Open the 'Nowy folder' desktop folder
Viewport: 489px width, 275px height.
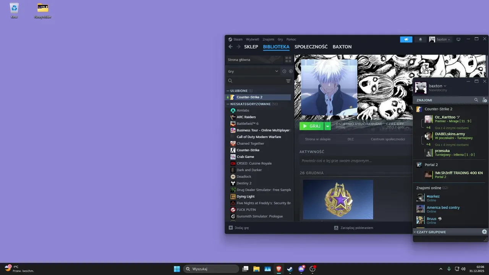(x=43, y=11)
